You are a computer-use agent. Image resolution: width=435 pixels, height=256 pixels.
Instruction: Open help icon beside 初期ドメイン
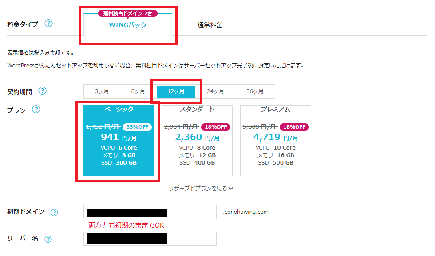coord(54,213)
